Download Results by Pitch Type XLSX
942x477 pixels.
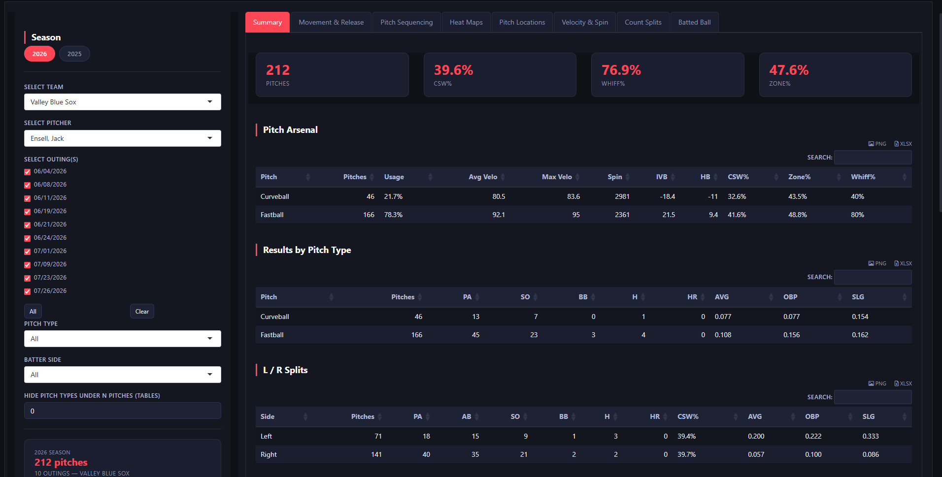pos(903,263)
